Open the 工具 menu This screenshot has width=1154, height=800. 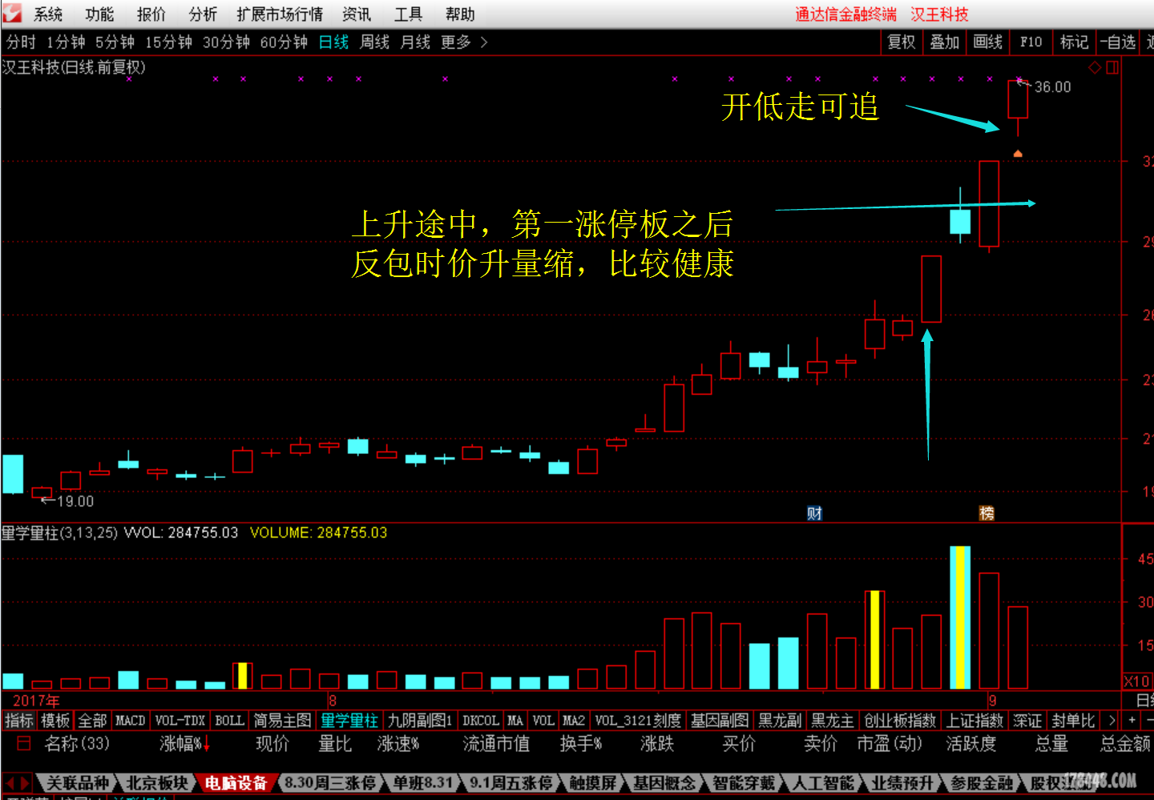click(408, 14)
